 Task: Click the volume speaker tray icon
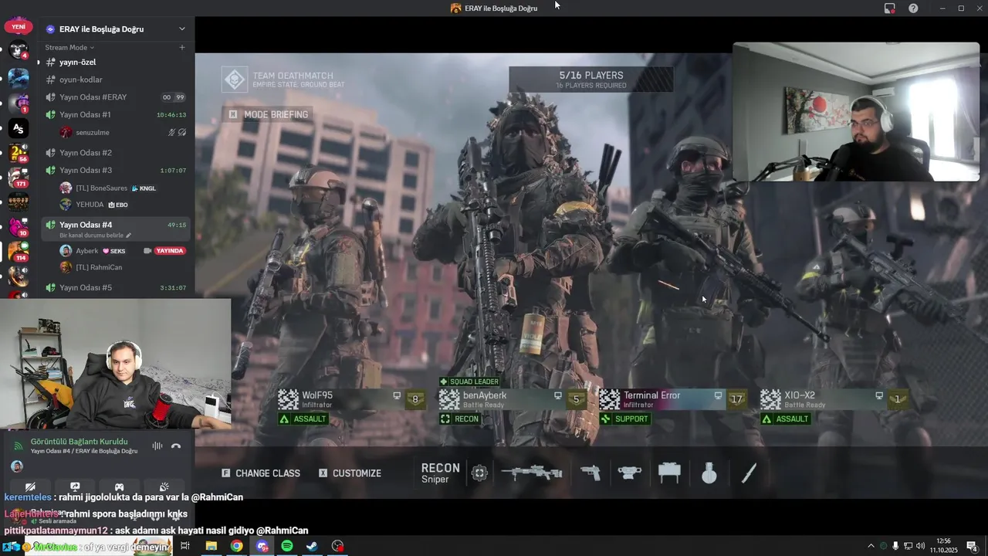[x=920, y=546]
